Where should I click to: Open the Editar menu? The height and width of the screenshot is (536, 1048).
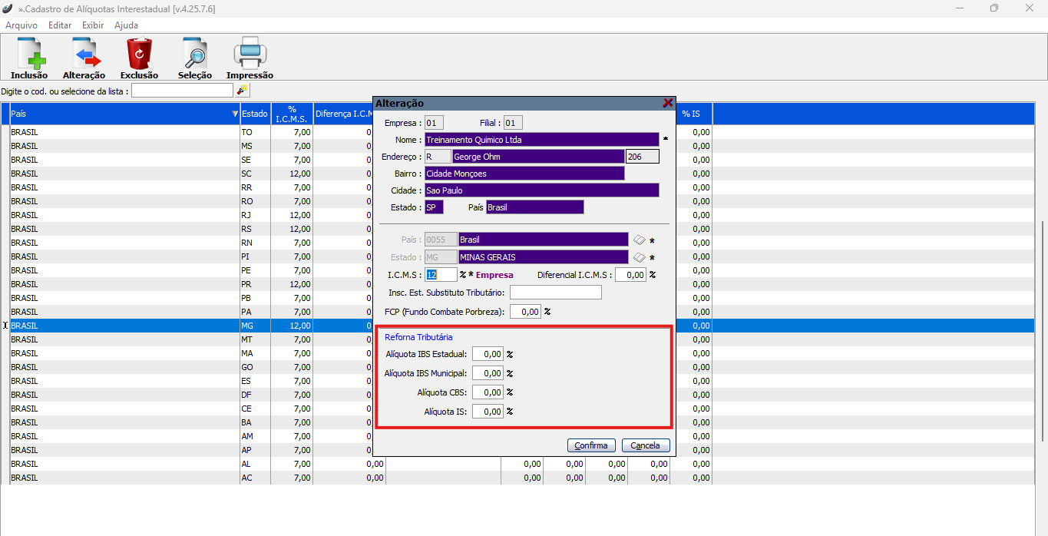click(60, 25)
